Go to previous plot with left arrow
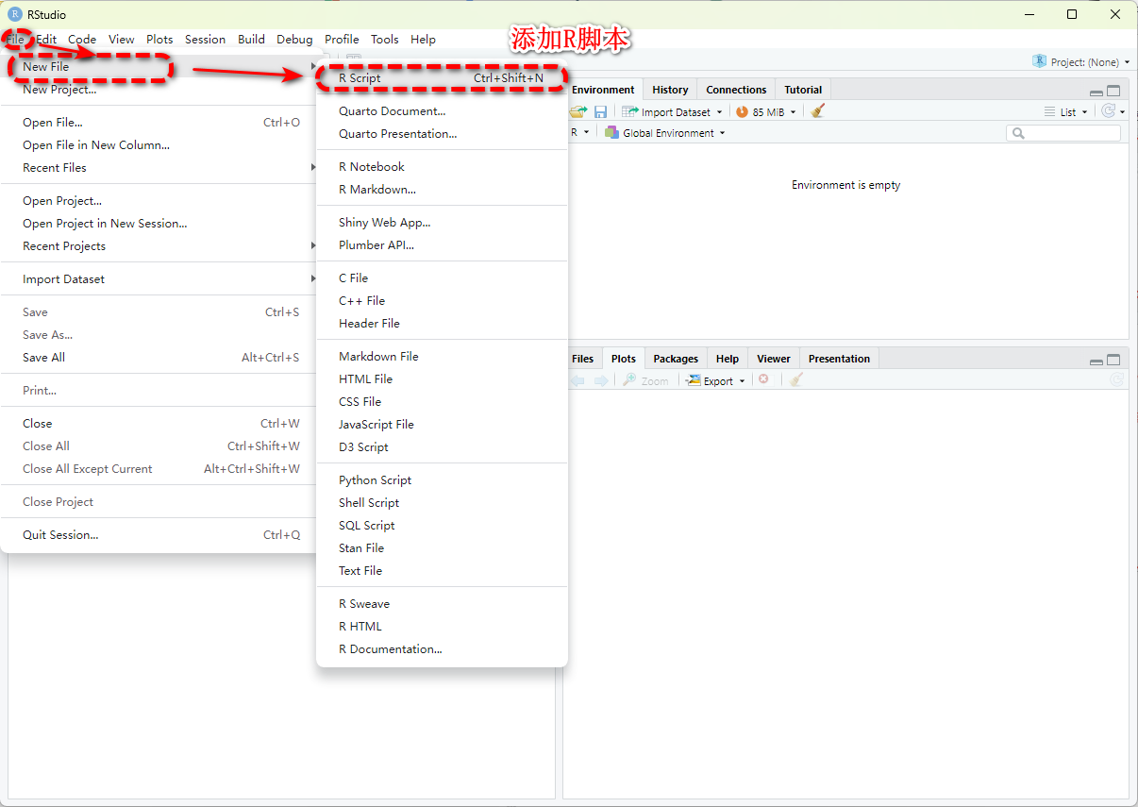This screenshot has width=1138, height=807. [577, 380]
